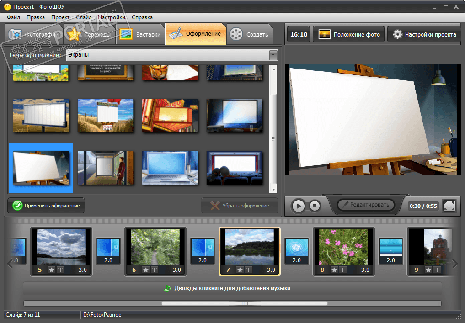Click scroll down arrow in themes list
Viewport: 465px width, 323px height.
(273, 190)
